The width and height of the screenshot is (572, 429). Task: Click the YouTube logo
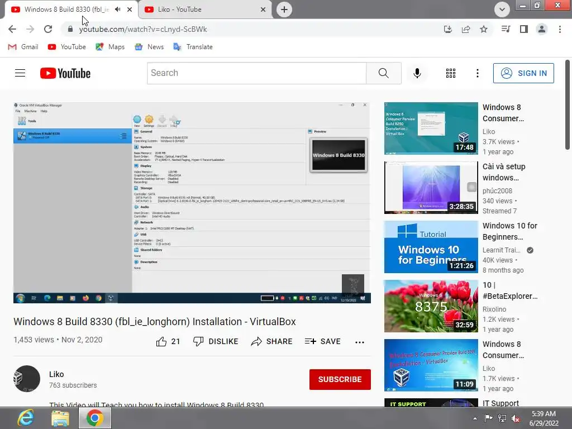65,73
